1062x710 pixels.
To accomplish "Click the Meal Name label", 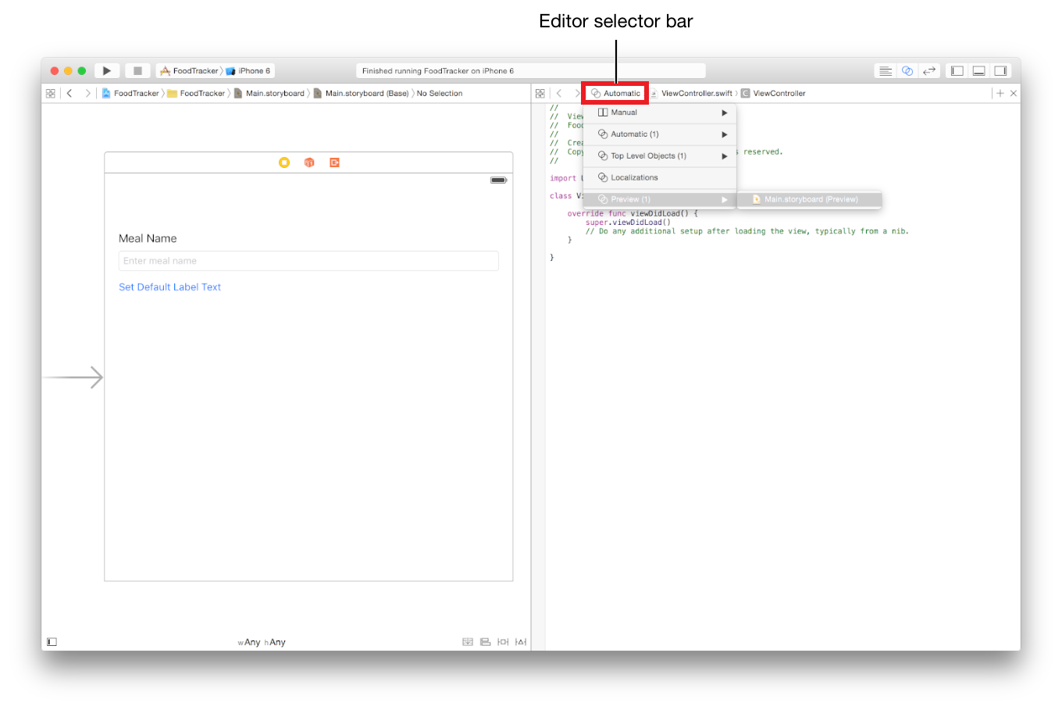I will (x=148, y=238).
